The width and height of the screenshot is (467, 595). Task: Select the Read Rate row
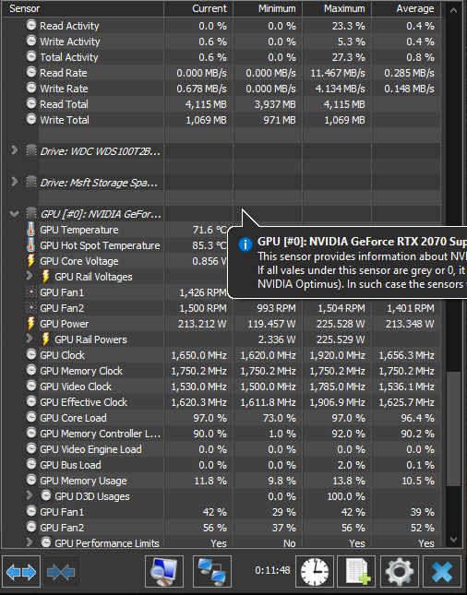(x=222, y=73)
